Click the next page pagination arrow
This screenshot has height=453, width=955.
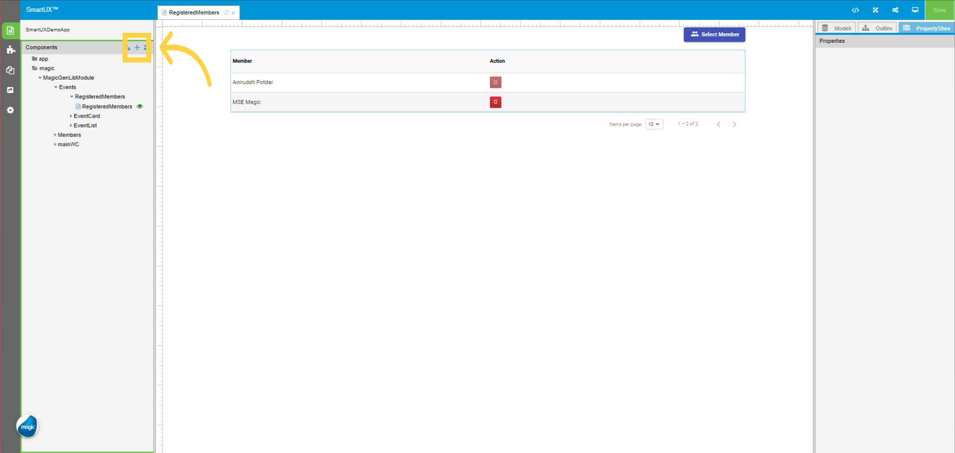point(735,124)
